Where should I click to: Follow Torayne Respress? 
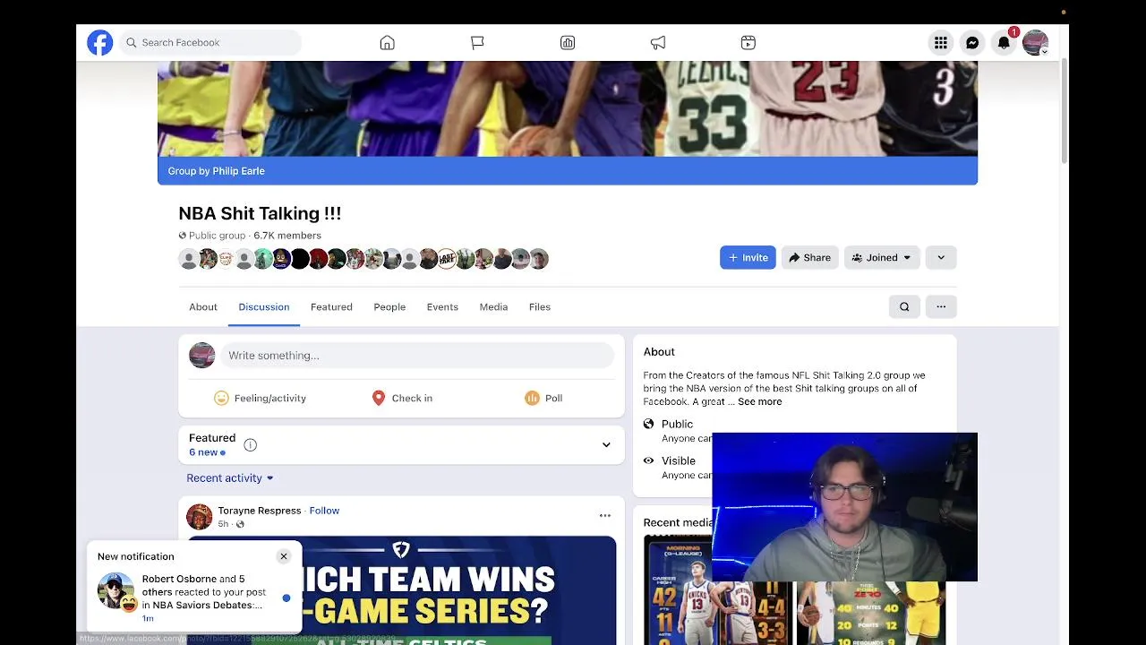(x=324, y=511)
